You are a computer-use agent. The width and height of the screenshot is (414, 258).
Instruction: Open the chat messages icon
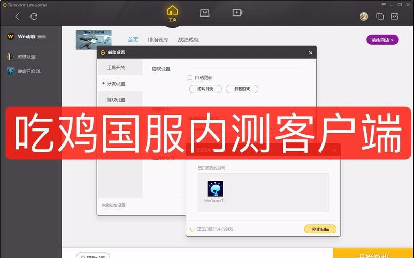click(380, 17)
